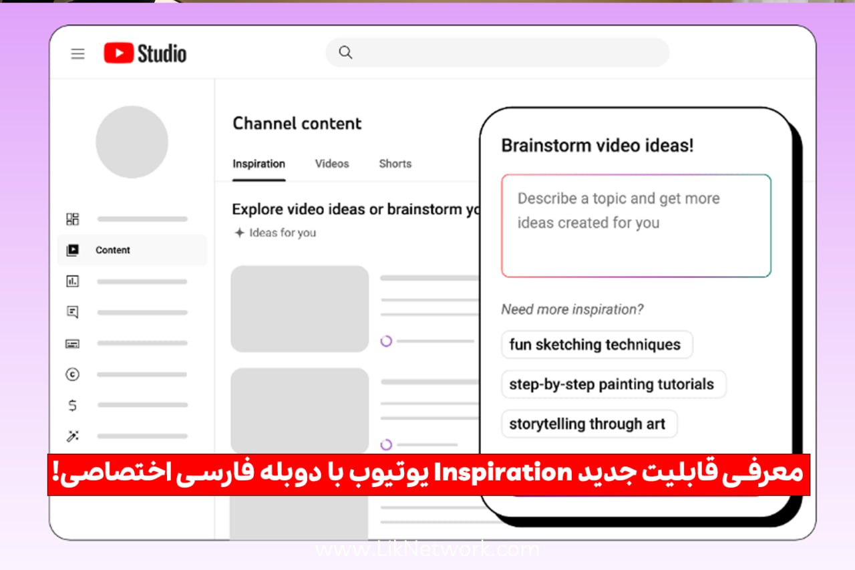The image size is (855, 570).
Task: Click the purple circle under first idea
Action: (x=386, y=341)
